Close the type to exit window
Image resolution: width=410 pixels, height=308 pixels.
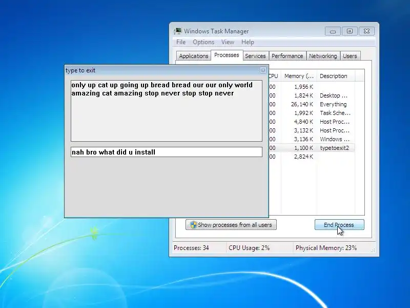pyautogui.click(x=263, y=70)
